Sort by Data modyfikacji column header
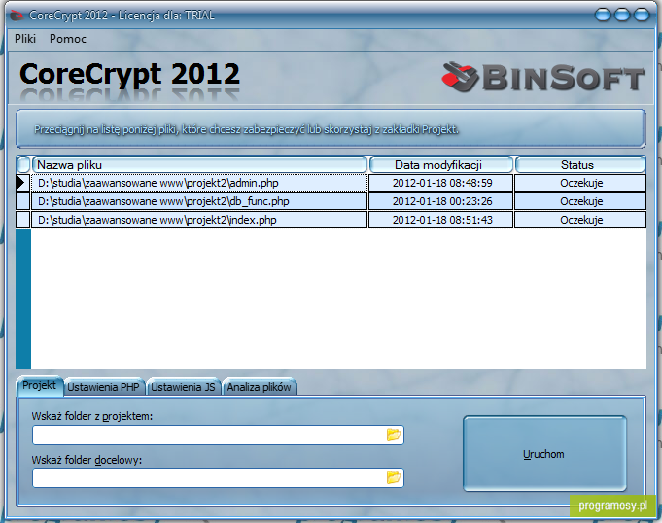This screenshot has width=662, height=523. pyautogui.click(x=440, y=164)
